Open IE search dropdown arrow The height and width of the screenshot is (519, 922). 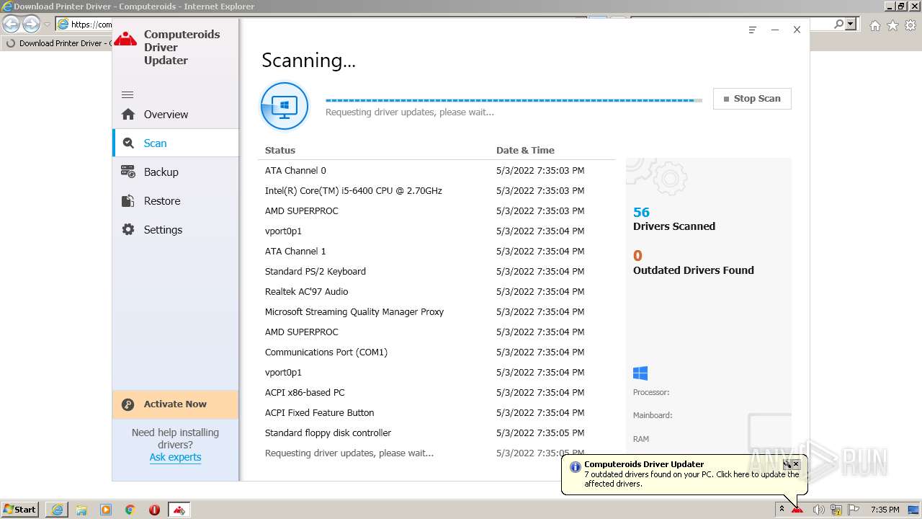851,24
